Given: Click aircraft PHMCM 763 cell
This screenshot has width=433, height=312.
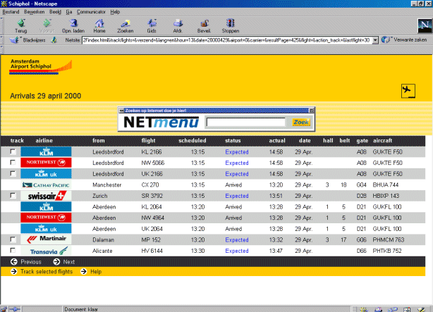Looking at the screenshot, I should (389, 239).
